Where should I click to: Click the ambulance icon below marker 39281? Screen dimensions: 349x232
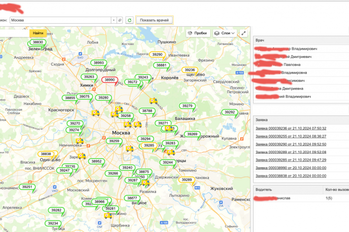click(108, 216)
